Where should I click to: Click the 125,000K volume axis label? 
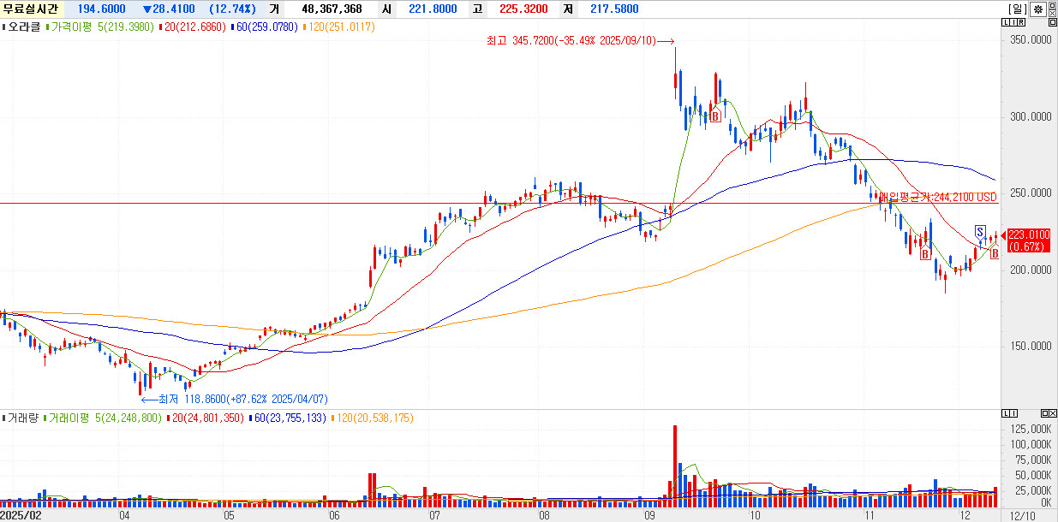click(x=1031, y=428)
